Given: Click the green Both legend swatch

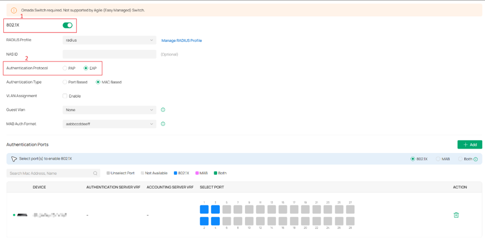Looking at the screenshot, I should click(x=215, y=173).
